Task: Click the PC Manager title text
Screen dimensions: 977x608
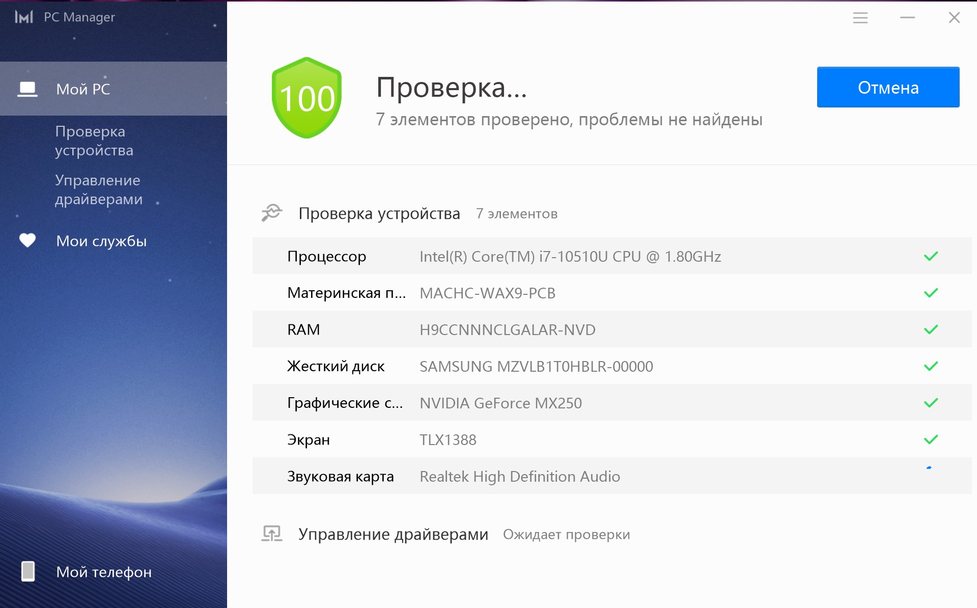Action: (79, 17)
